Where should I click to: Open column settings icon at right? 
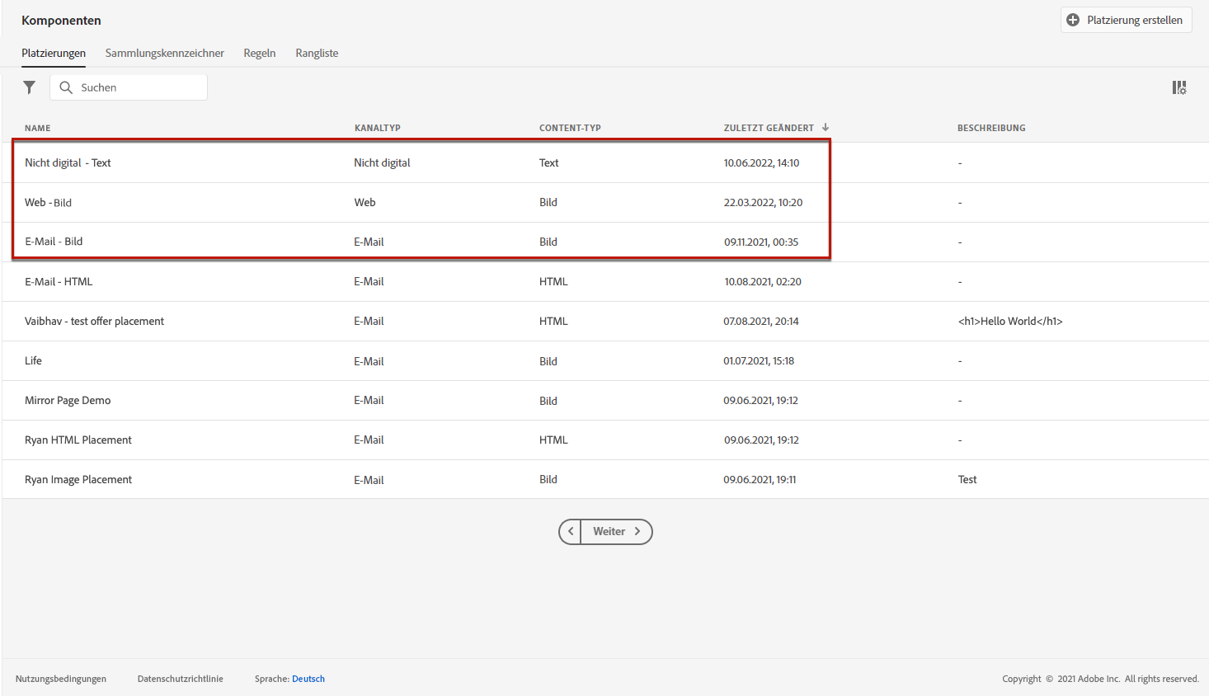coord(1179,87)
